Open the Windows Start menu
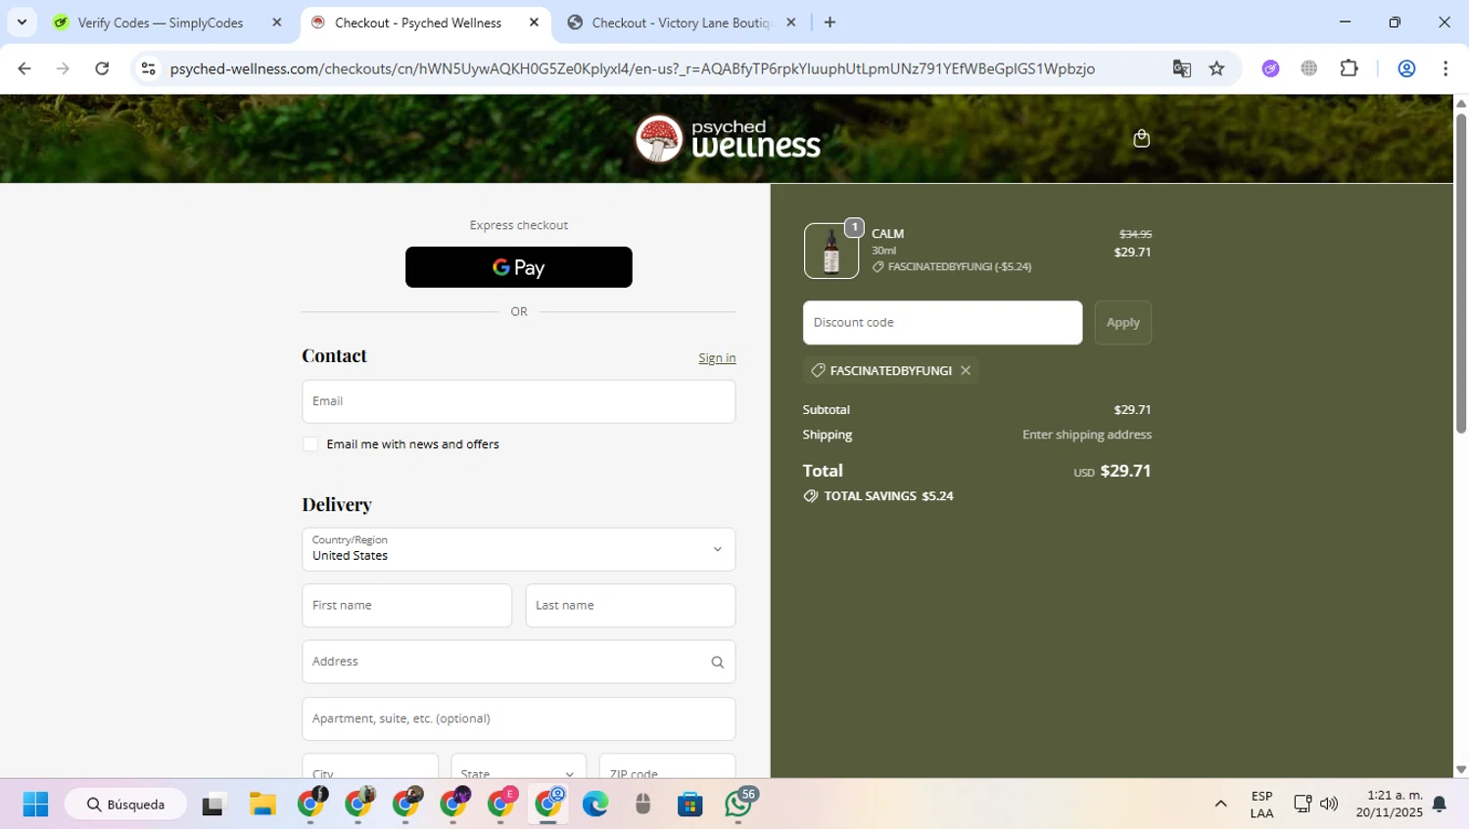1469x829 pixels. [35, 805]
